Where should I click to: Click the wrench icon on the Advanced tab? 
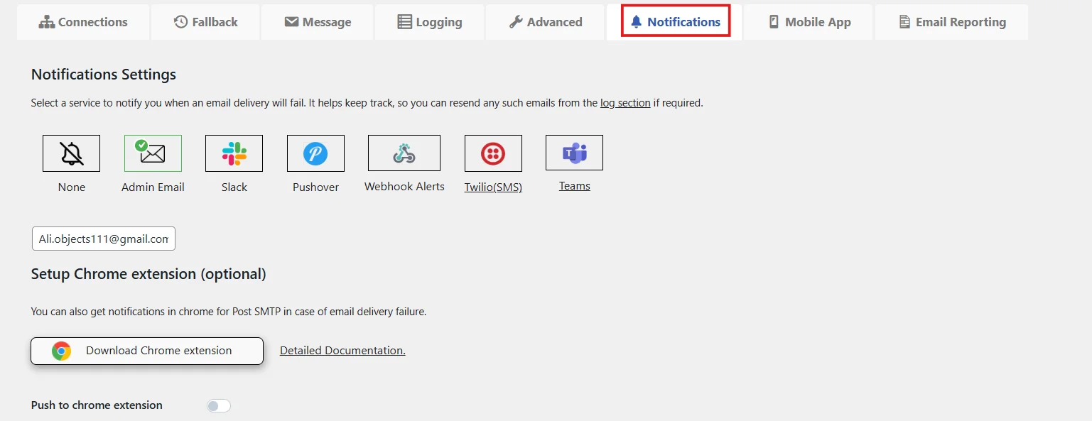coord(517,21)
